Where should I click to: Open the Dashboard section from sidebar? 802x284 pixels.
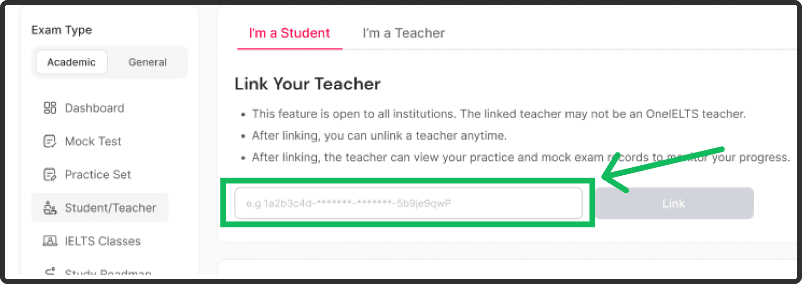tap(94, 108)
